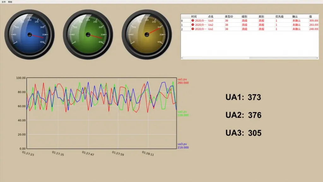
Task: Click the ua2.pv trend legend label
Action: click(182, 112)
